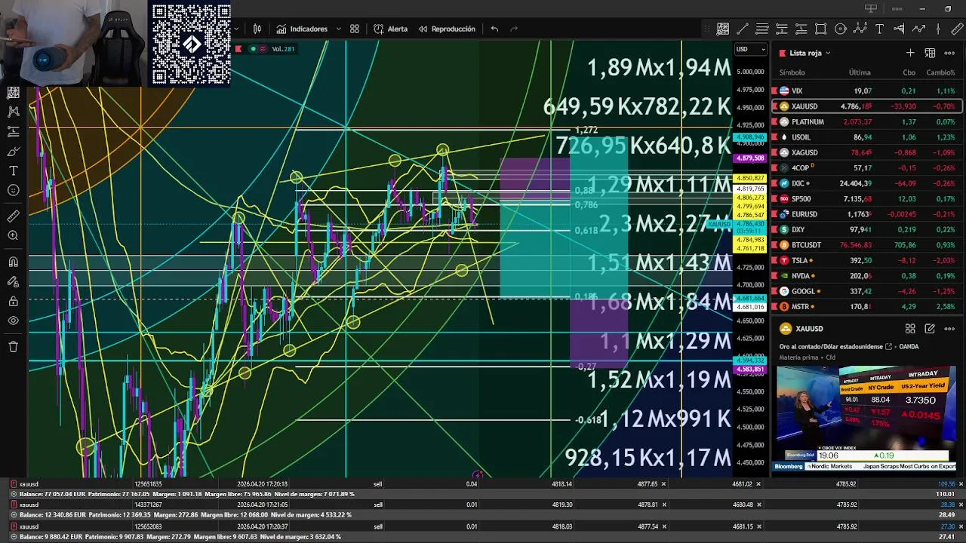Select circle tool in favorites toolbar
The image size is (966, 543).
(841, 29)
